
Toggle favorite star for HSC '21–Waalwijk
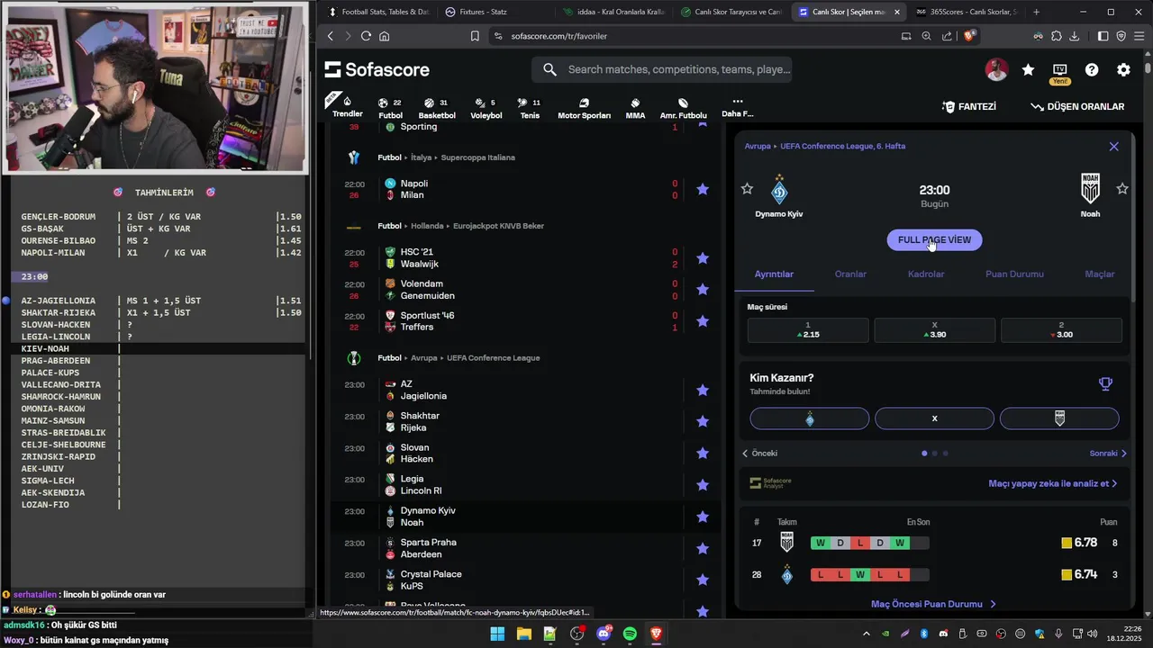pyautogui.click(x=703, y=258)
